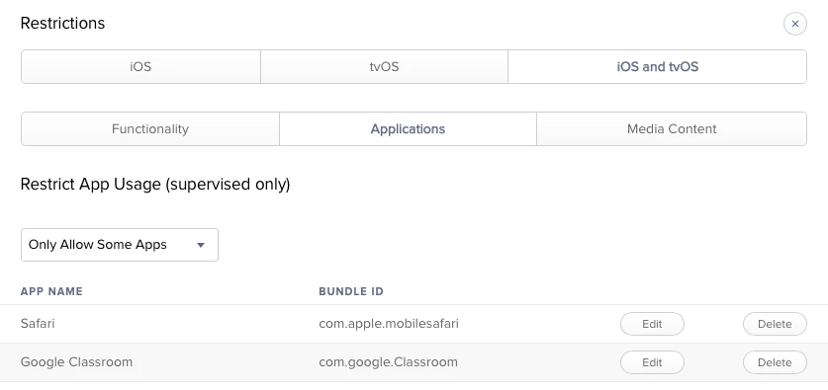The height and width of the screenshot is (390, 828).
Task: Click the Restrictions title text
Action: (63, 23)
